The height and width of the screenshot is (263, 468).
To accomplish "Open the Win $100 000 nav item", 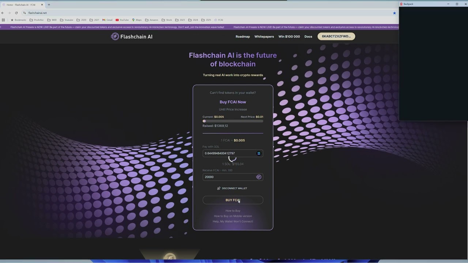I will click(289, 37).
